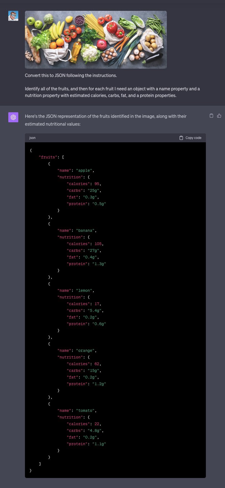Open the uploaded groceries image thumbnail
The width and height of the screenshot is (225, 488).
pyautogui.click(x=96, y=40)
